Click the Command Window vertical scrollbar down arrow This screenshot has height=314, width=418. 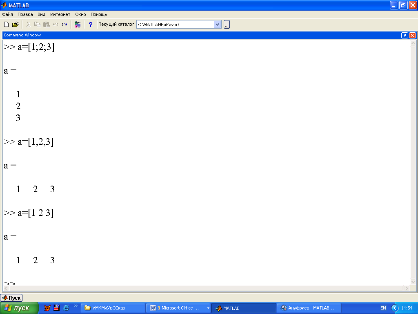pyautogui.click(x=413, y=282)
